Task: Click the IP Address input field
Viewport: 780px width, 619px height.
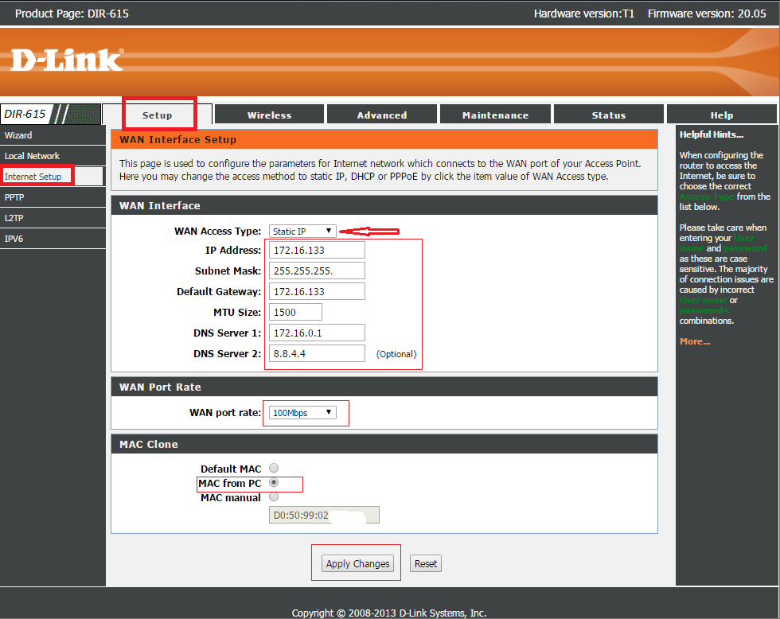Action: pos(317,250)
